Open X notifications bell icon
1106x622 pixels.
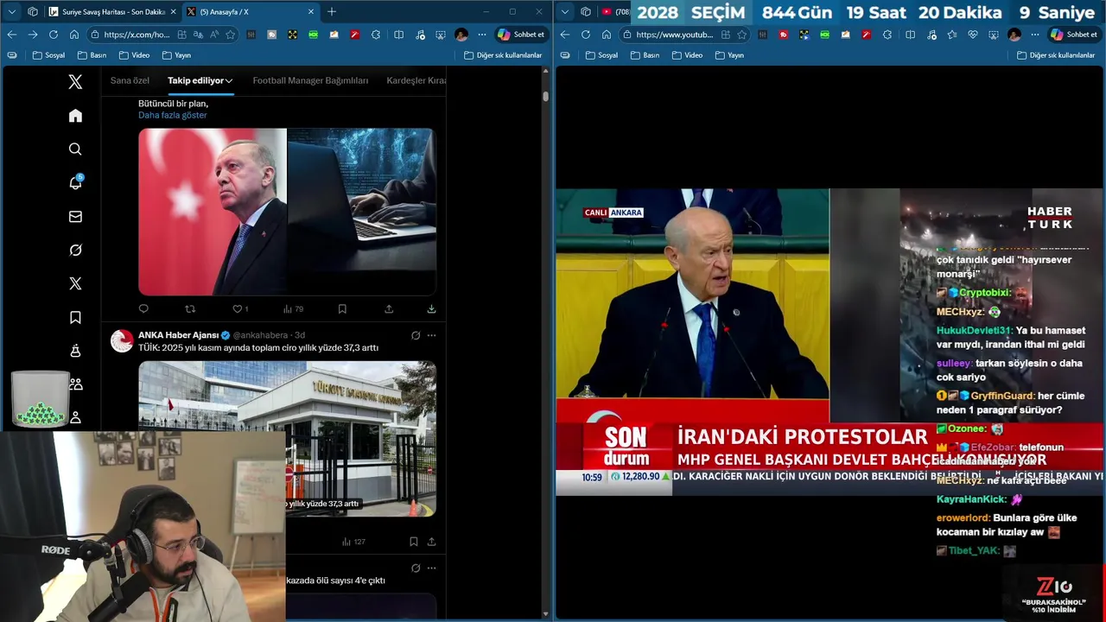point(75,182)
